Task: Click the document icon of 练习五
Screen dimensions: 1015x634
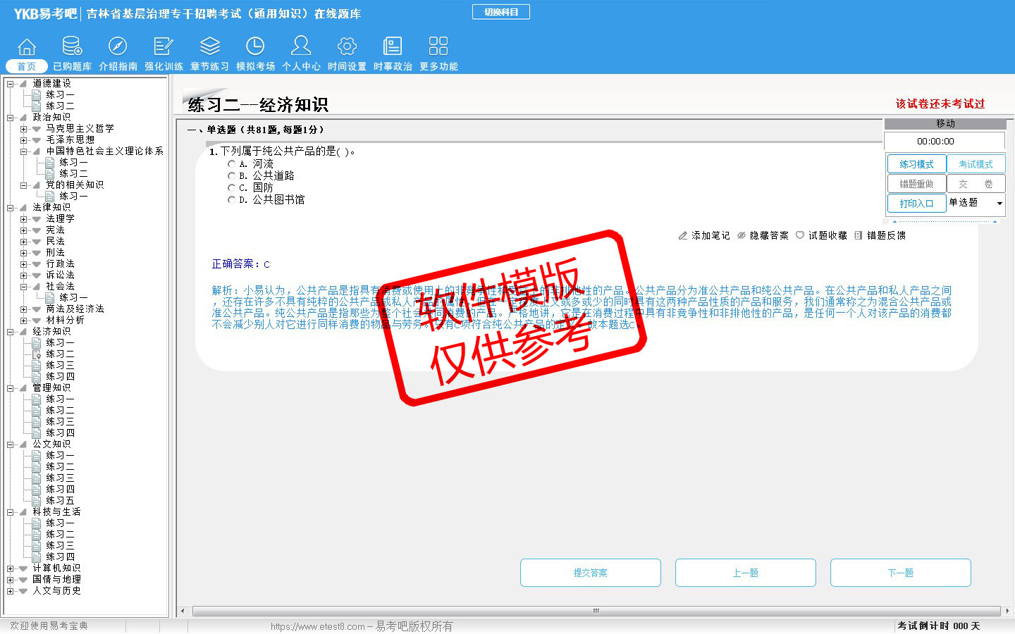Action: click(37, 500)
